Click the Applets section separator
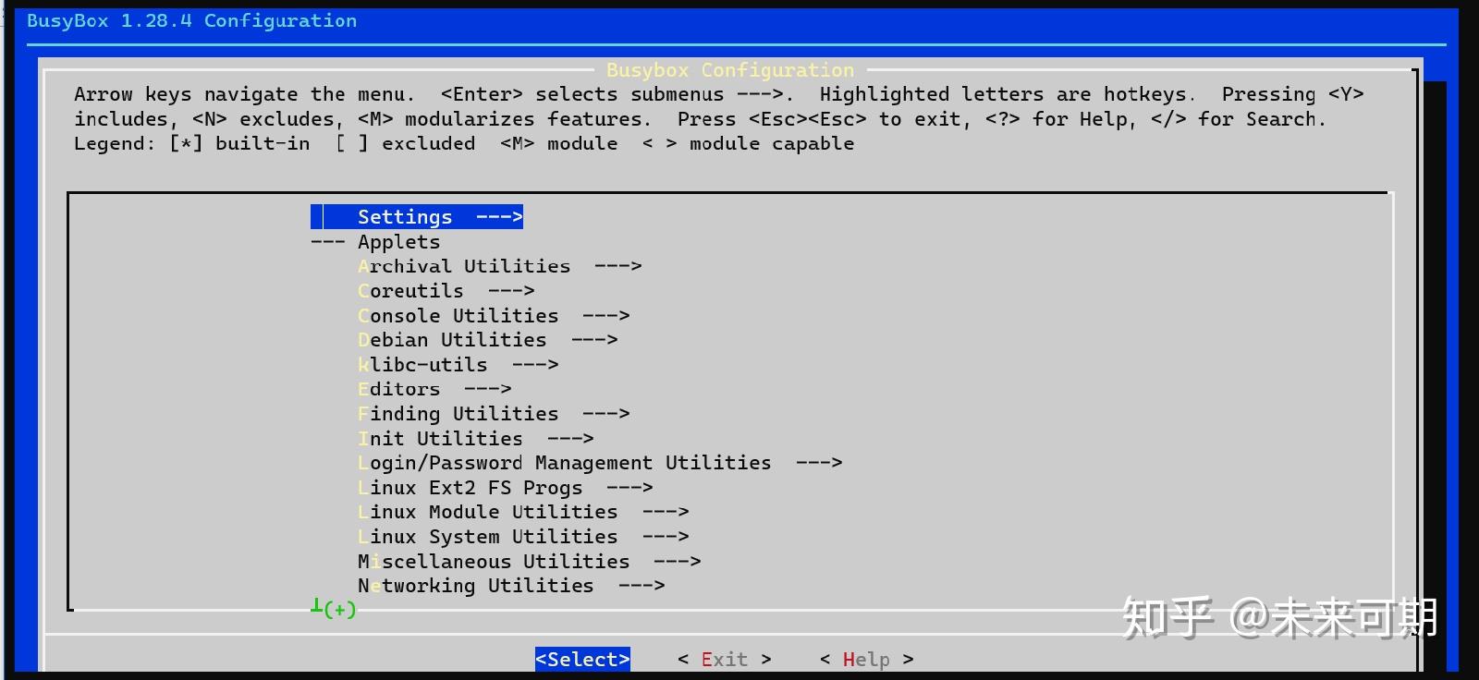This screenshot has height=680, width=1479. [376, 242]
